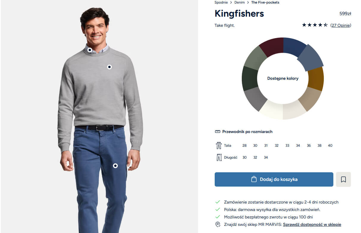Pick the burgundy color segment

[272, 47]
